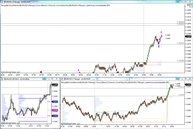Screen dimensions: 193x129
Task: Click the 16:06 time label on 3 Range axis
Action: (159, 75)
